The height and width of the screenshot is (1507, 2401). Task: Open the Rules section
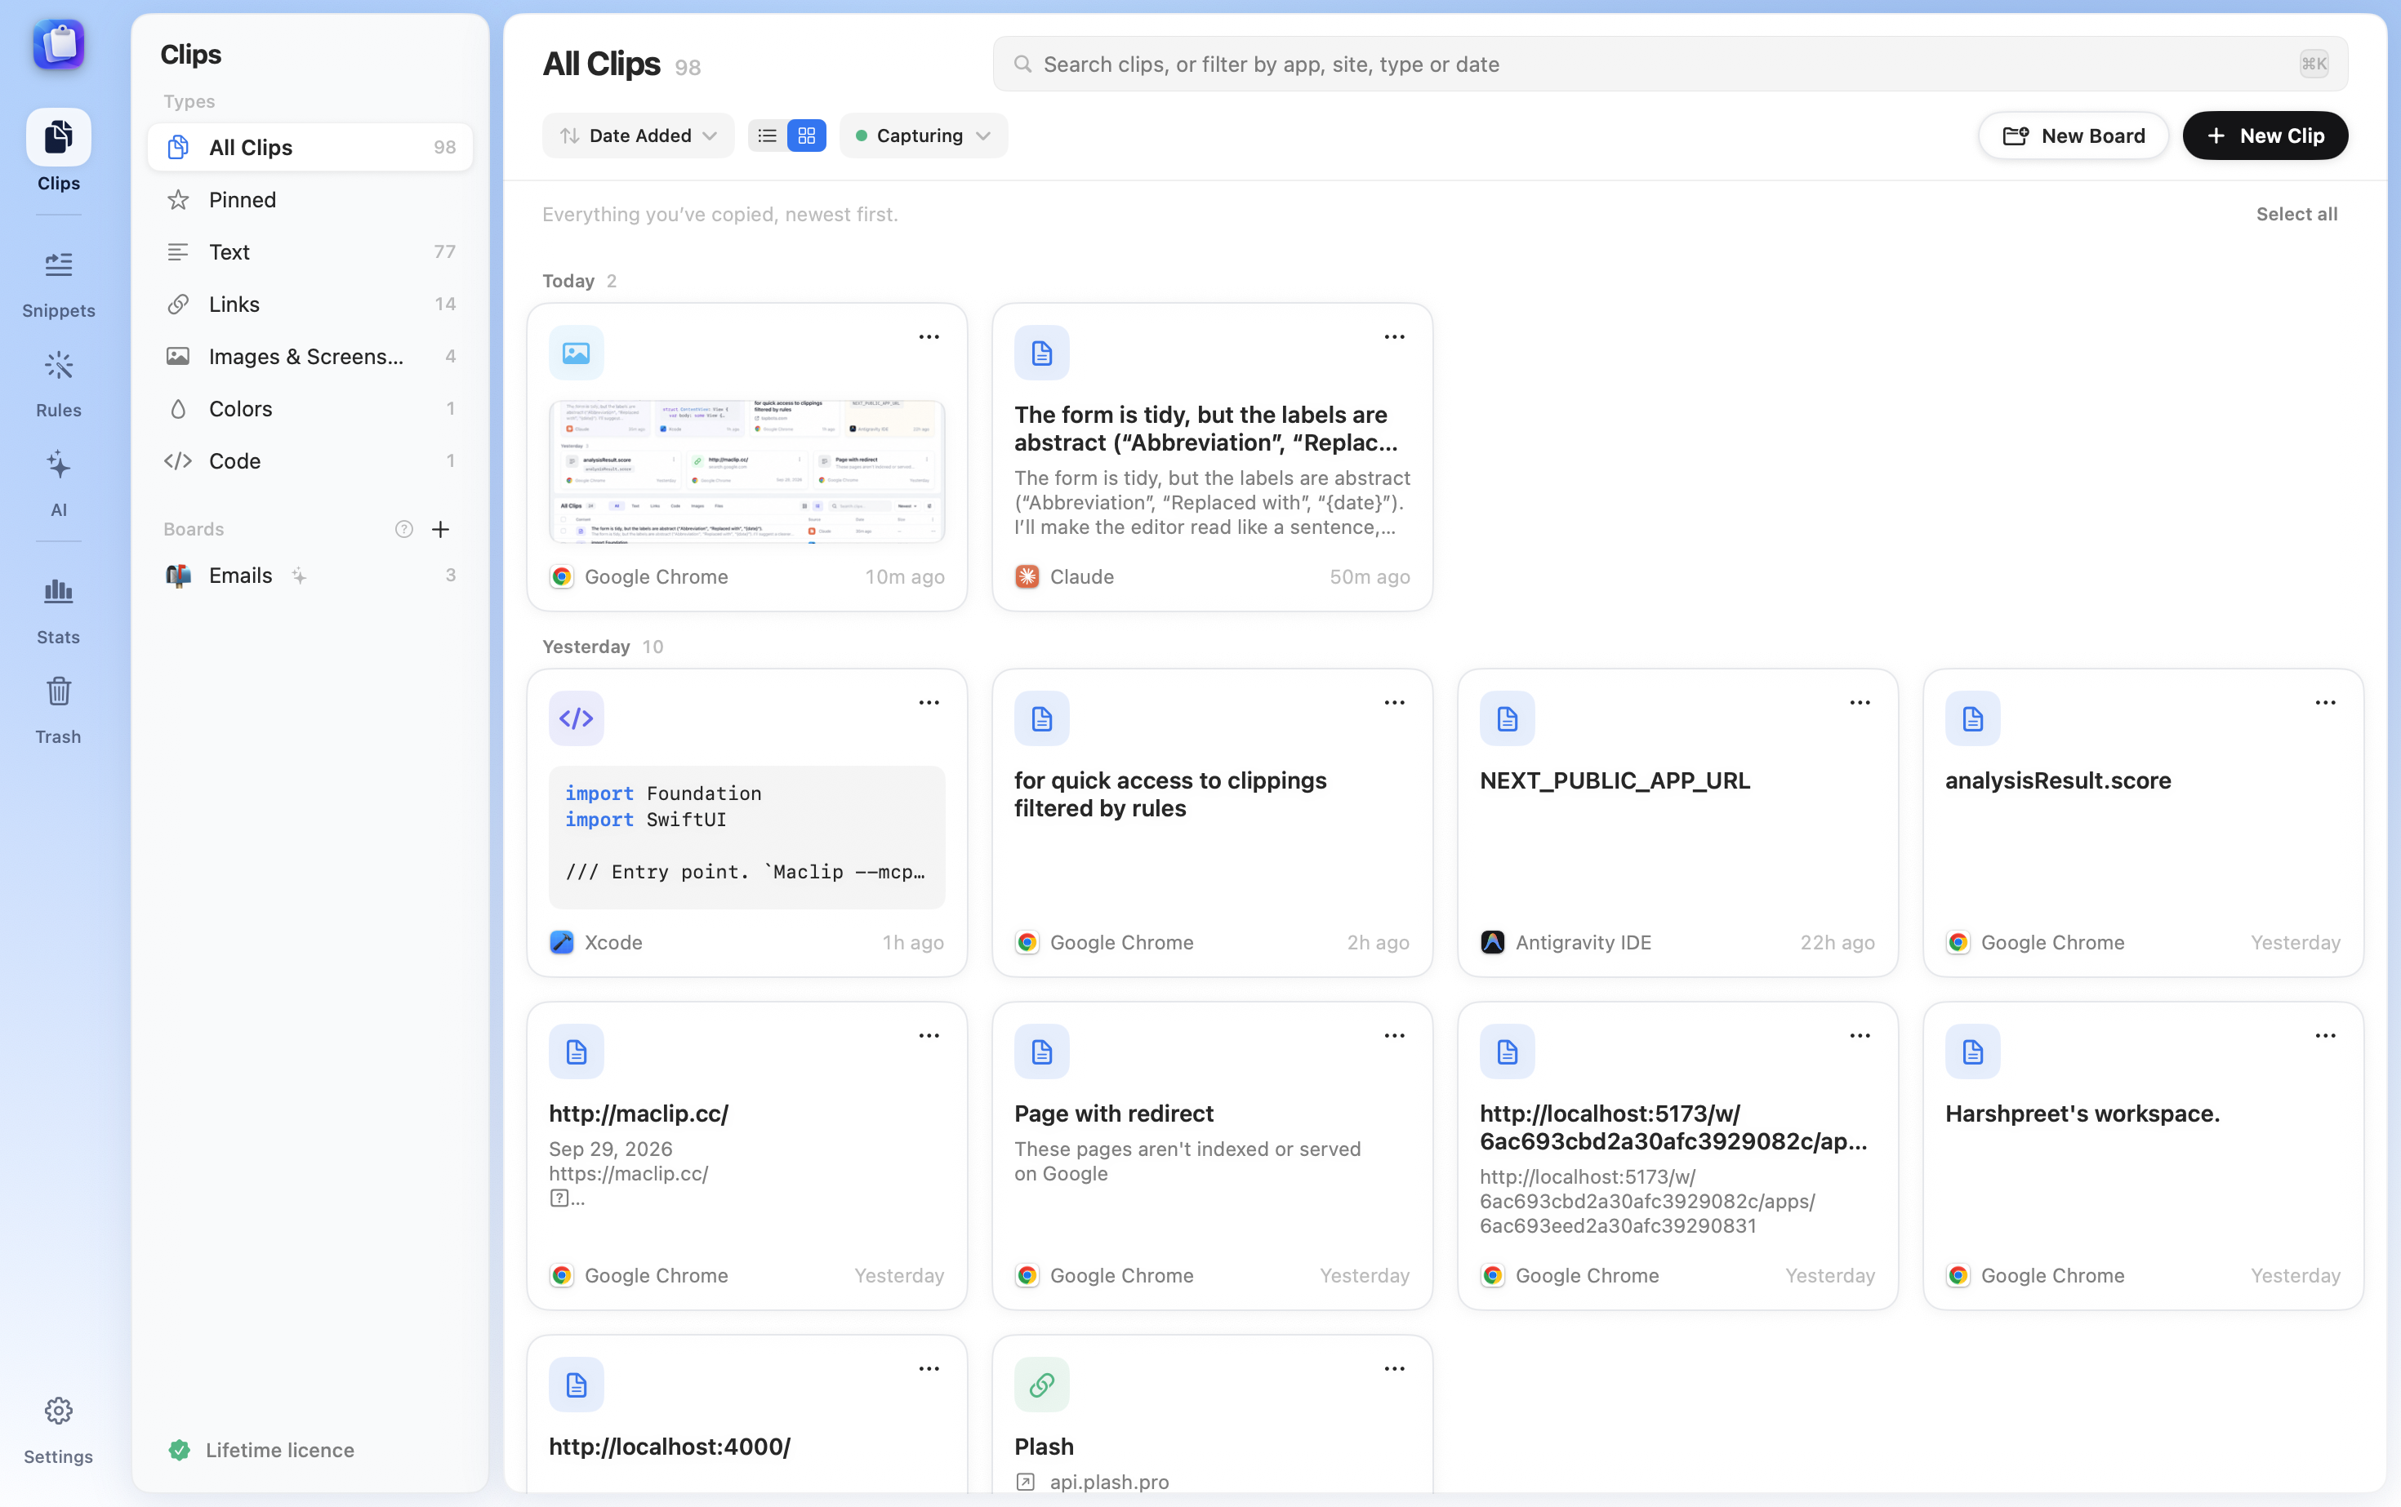58,384
